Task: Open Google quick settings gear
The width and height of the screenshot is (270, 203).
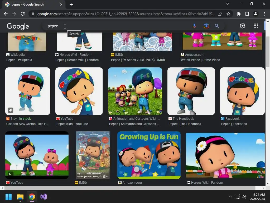Action: (x=243, y=26)
